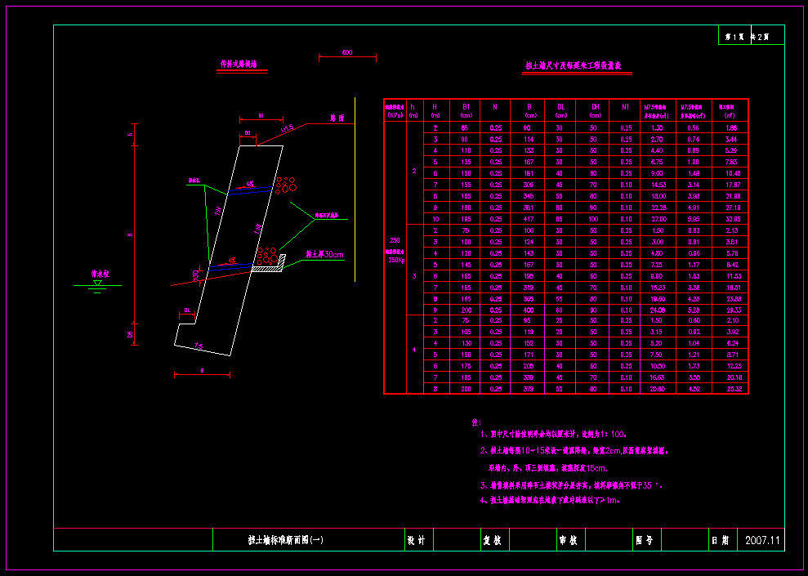This screenshot has width=808, height=576.
Task: Select the 250 KPa cell in first column
Action: (x=395, y=243)
